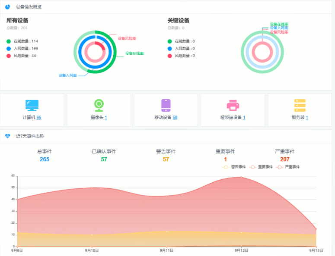Click green dot for key devices 在线数量 : 0
Screen dimensions: 335x256
[169, 41]
